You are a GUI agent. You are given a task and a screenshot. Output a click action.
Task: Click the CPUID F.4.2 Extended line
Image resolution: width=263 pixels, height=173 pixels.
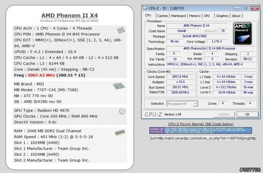tap(45, 52)
